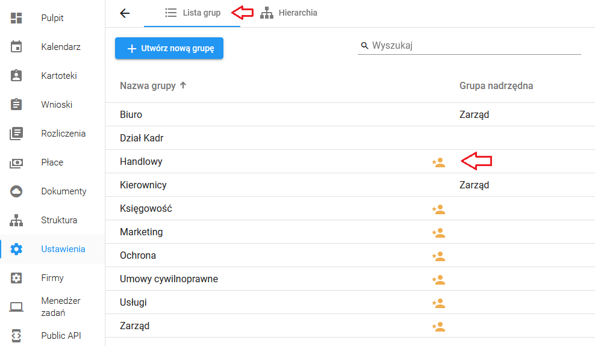Viewport: 595px width, 346px height.
Task: Open Menedżer zadań menu item
Action: 61,307
